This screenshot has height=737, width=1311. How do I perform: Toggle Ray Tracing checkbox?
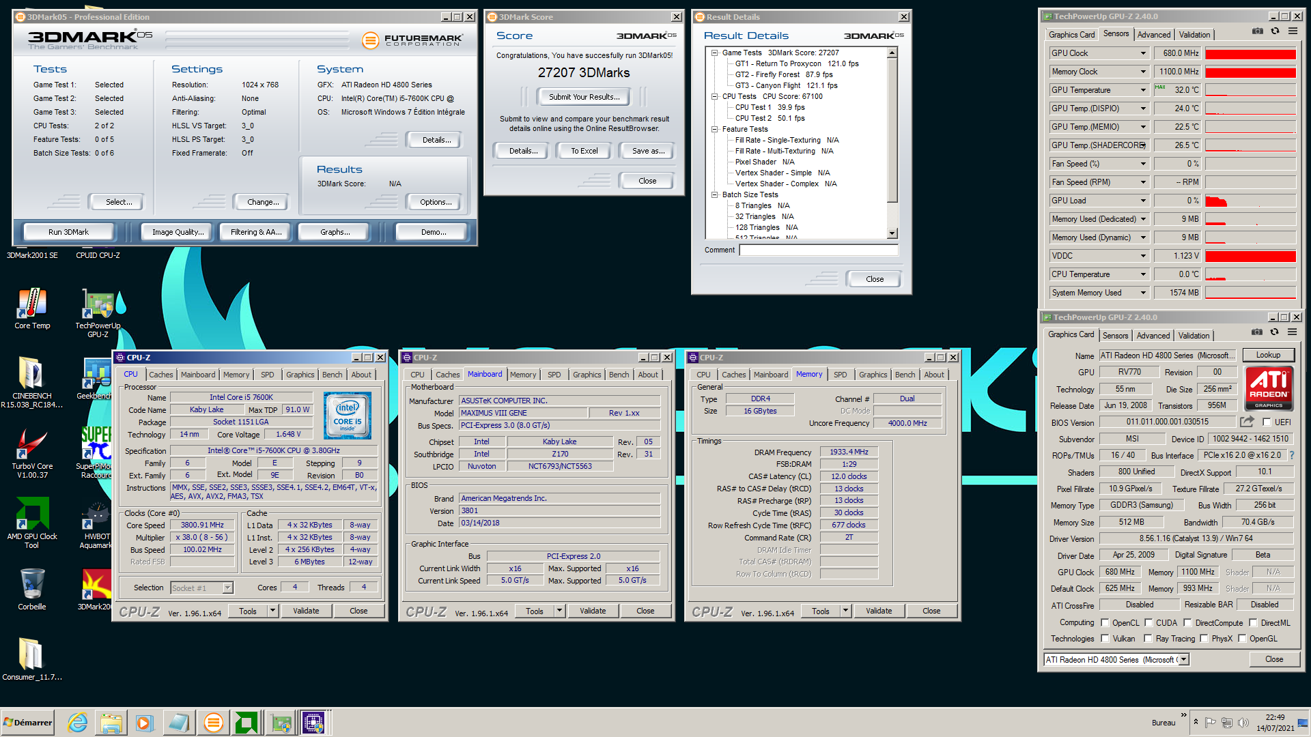tap(1148, 639)
